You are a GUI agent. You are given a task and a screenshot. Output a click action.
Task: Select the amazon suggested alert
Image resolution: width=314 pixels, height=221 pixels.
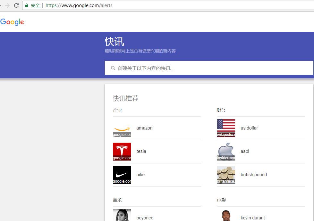(x=144, y=128)
